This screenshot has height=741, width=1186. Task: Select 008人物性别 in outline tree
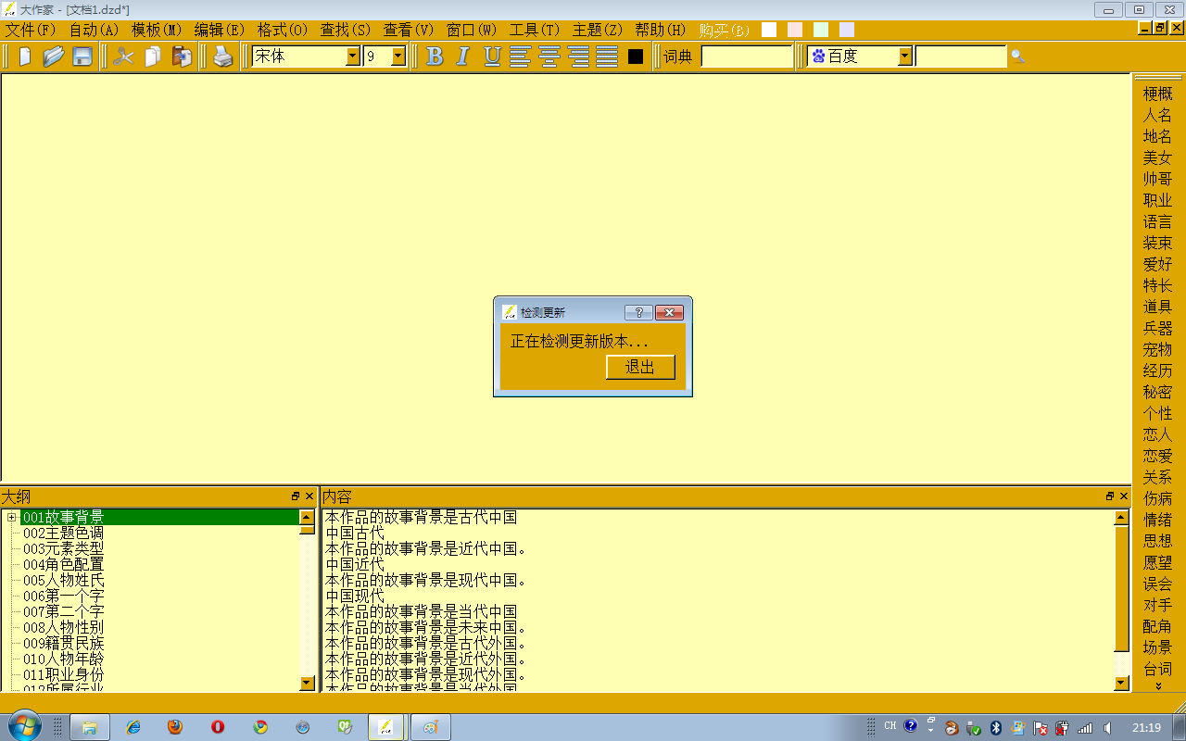(x=63, y=627)
